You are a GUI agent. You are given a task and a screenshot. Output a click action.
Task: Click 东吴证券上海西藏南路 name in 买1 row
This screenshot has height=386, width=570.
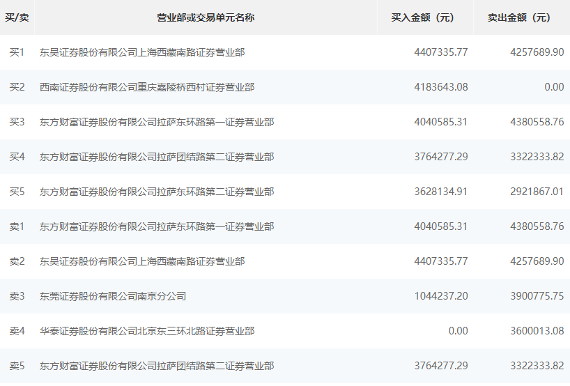[x=142, y=52]
